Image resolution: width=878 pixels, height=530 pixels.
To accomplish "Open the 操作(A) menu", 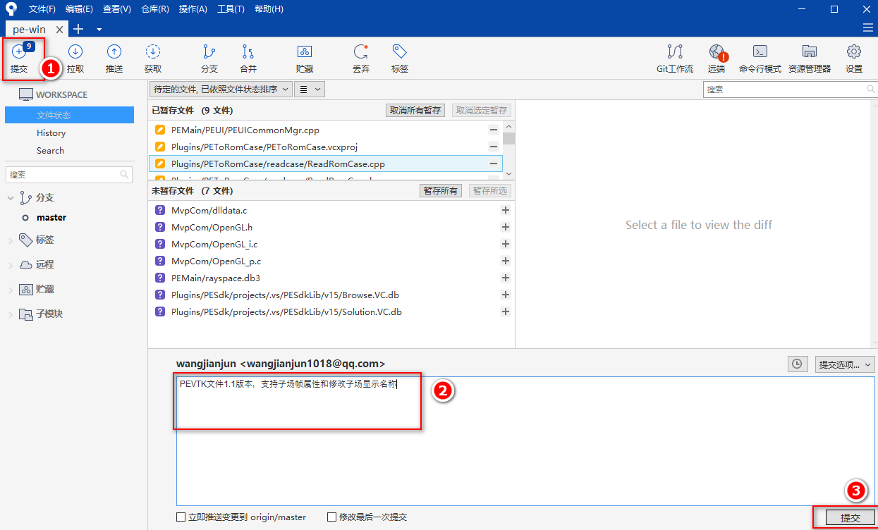I will 193,9.
